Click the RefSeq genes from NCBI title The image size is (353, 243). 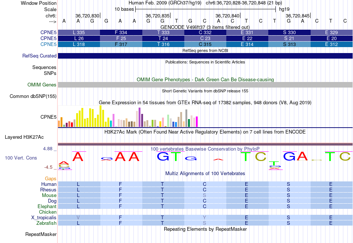tap(205, 50)
